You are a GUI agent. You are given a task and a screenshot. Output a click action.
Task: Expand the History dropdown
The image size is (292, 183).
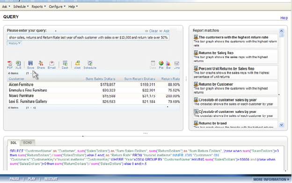(x=15, y=43)
